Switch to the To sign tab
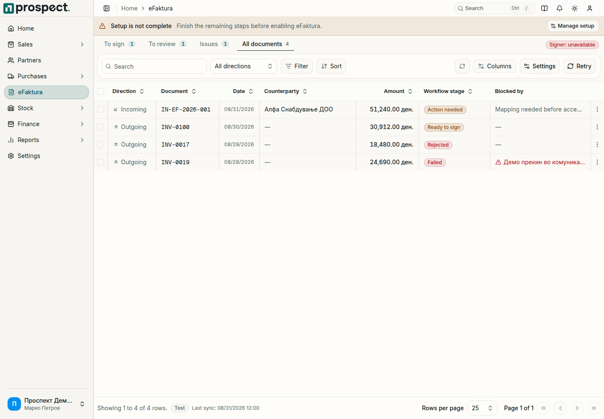Viewport: 604px width, 419px height. click(x=120, y=44)
